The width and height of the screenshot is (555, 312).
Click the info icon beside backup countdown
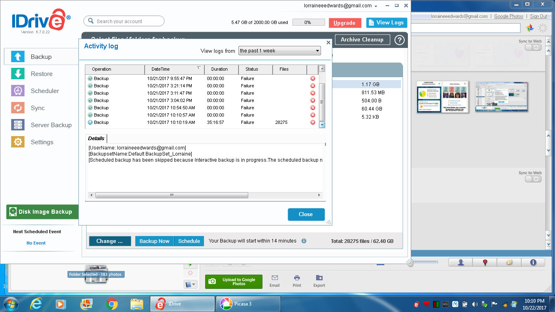coord(304,241)
